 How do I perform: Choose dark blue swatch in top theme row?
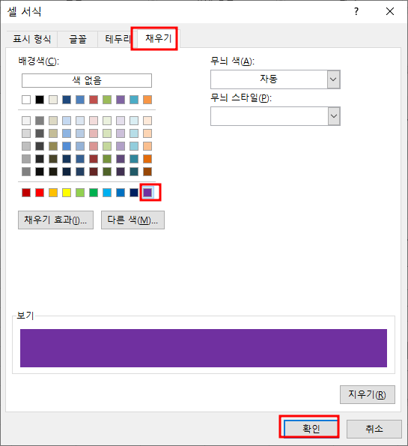67,100
